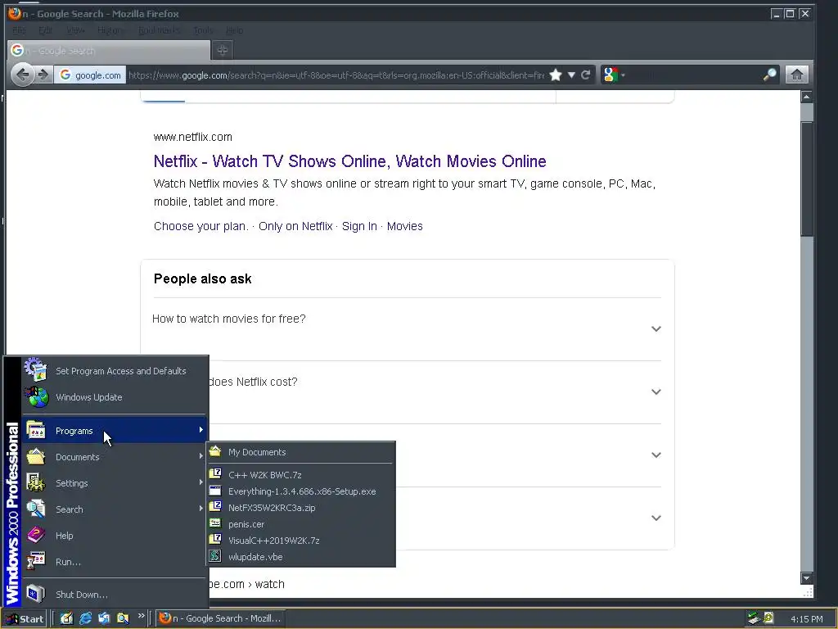Open the Google search engine selector
Image resolution: width=838 pixels, height=629 pixels.
613,75
